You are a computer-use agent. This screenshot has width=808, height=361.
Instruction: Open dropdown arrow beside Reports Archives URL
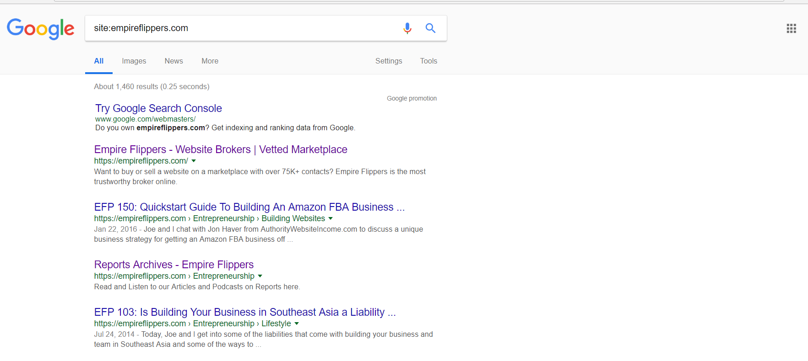click(x=260, y=276)
